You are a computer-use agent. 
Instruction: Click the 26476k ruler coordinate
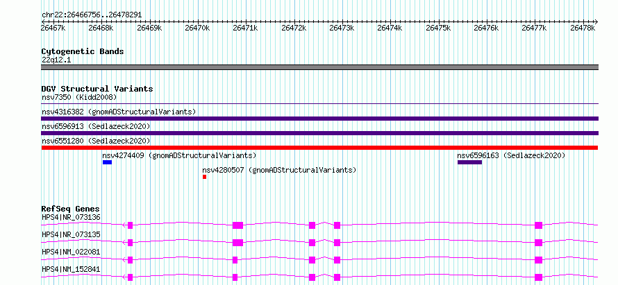(x=486, y=28)
